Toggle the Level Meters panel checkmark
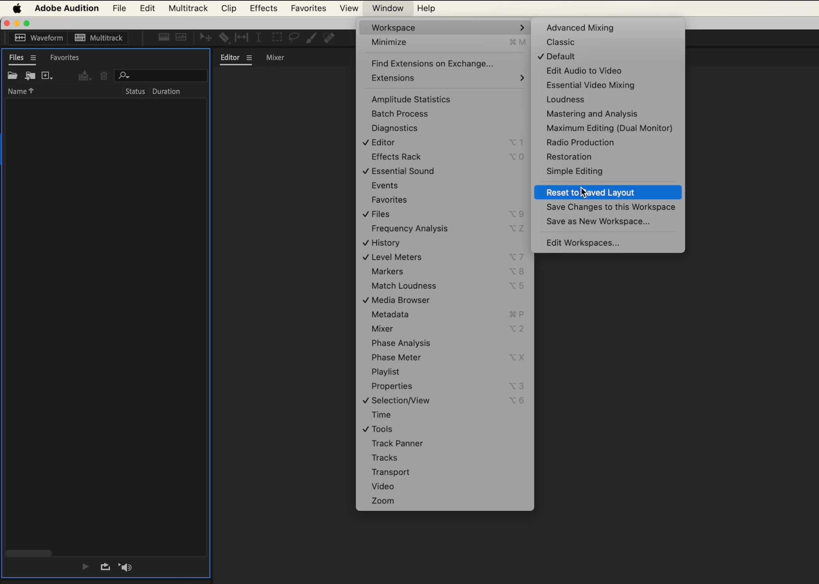 (396, 257)
